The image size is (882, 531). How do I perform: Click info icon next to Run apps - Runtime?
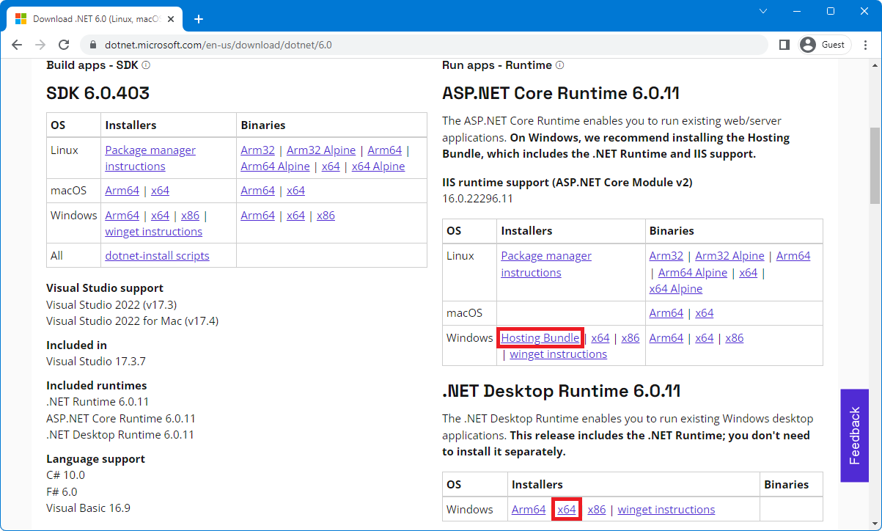560,65
